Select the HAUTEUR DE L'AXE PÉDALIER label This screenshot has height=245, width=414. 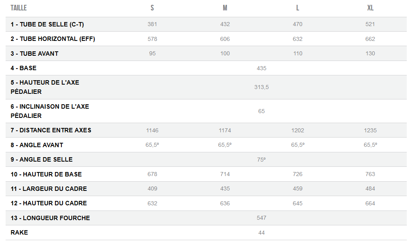[x=45, y=87]
